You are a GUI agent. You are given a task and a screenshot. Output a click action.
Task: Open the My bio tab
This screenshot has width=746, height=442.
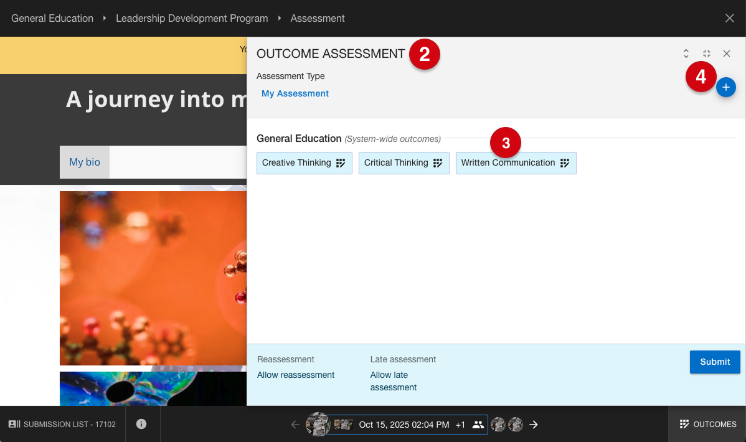pos(85,162)
